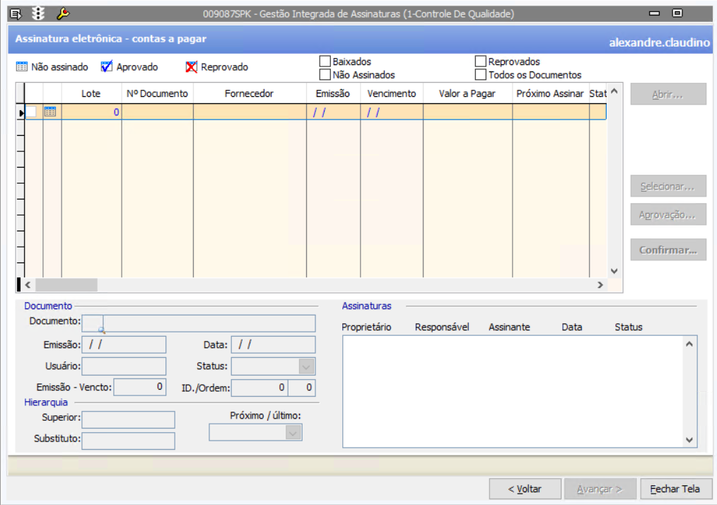717x505 pixels.
Task: Open the 'Próximo / último' combo box
Action: point(293,433)
